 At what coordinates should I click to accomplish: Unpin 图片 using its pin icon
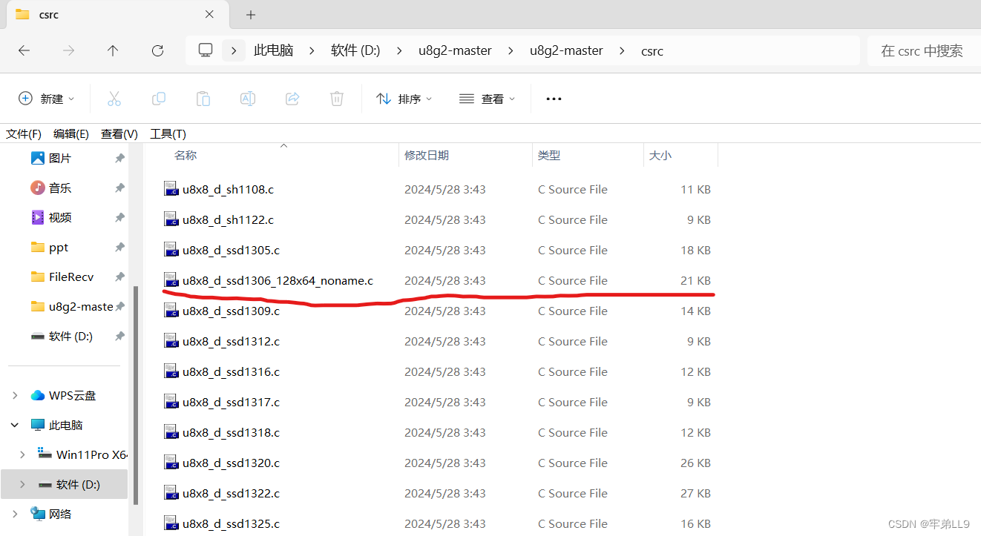click(119, 159)
